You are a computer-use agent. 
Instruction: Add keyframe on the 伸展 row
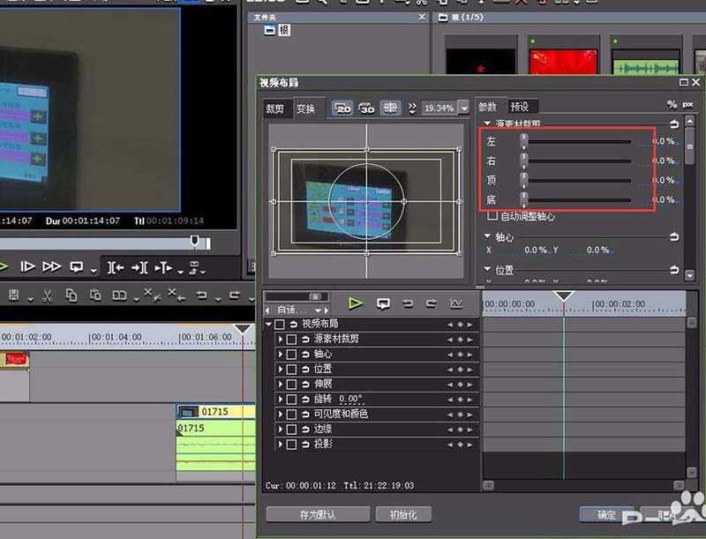tap(460, 385)
